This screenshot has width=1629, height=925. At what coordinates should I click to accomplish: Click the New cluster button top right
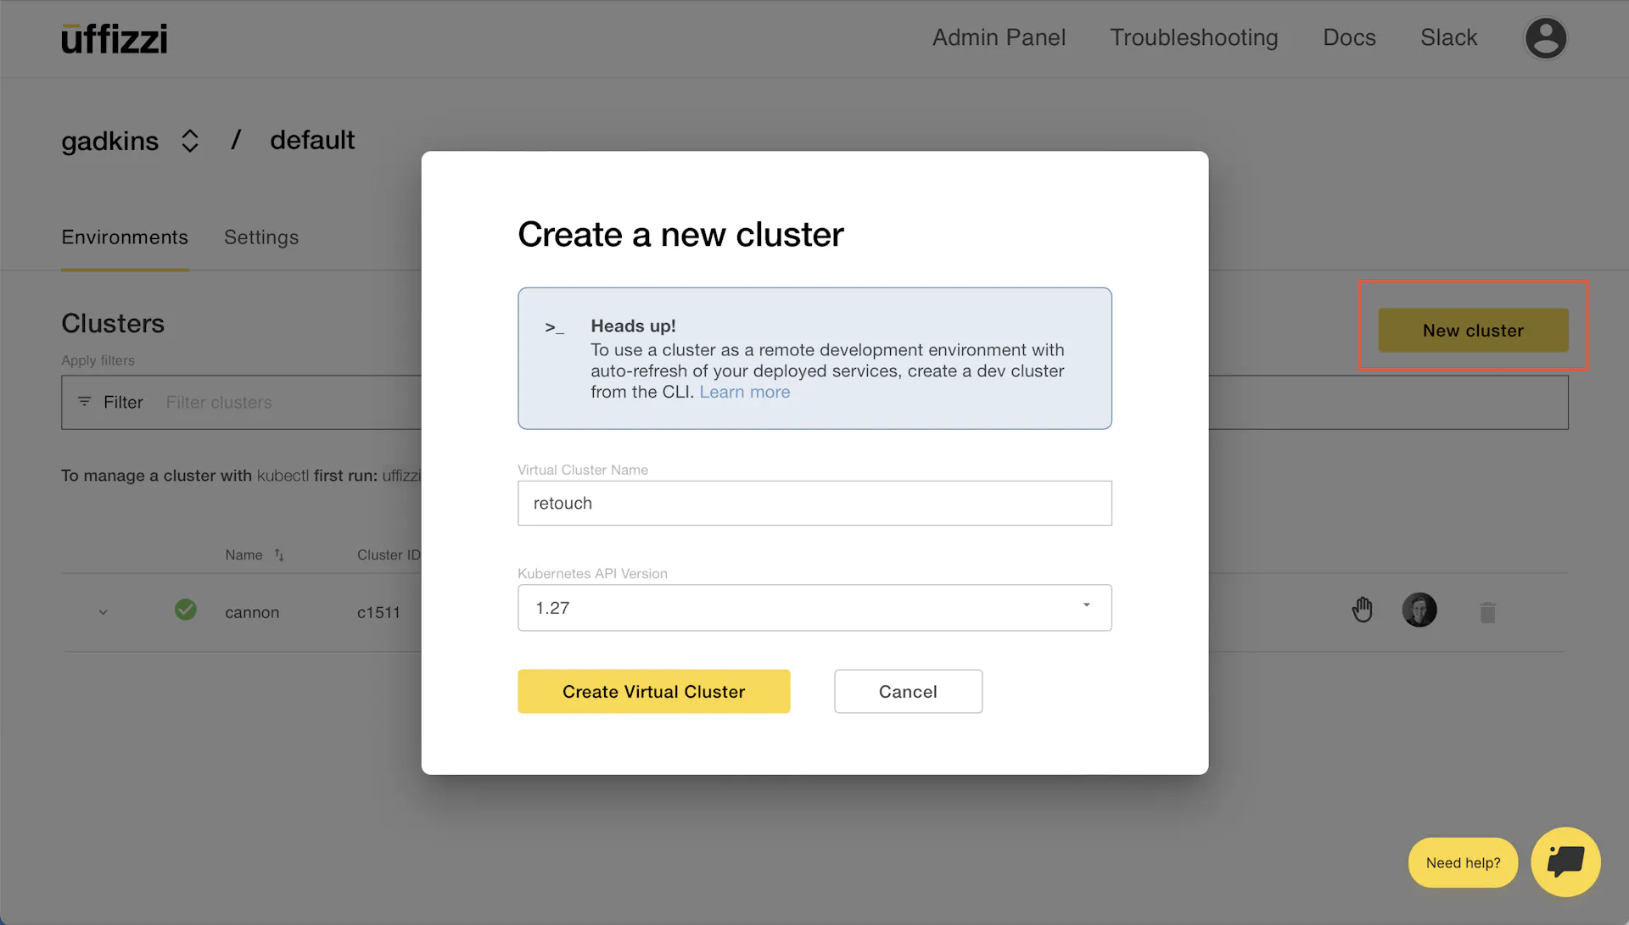1472,330
